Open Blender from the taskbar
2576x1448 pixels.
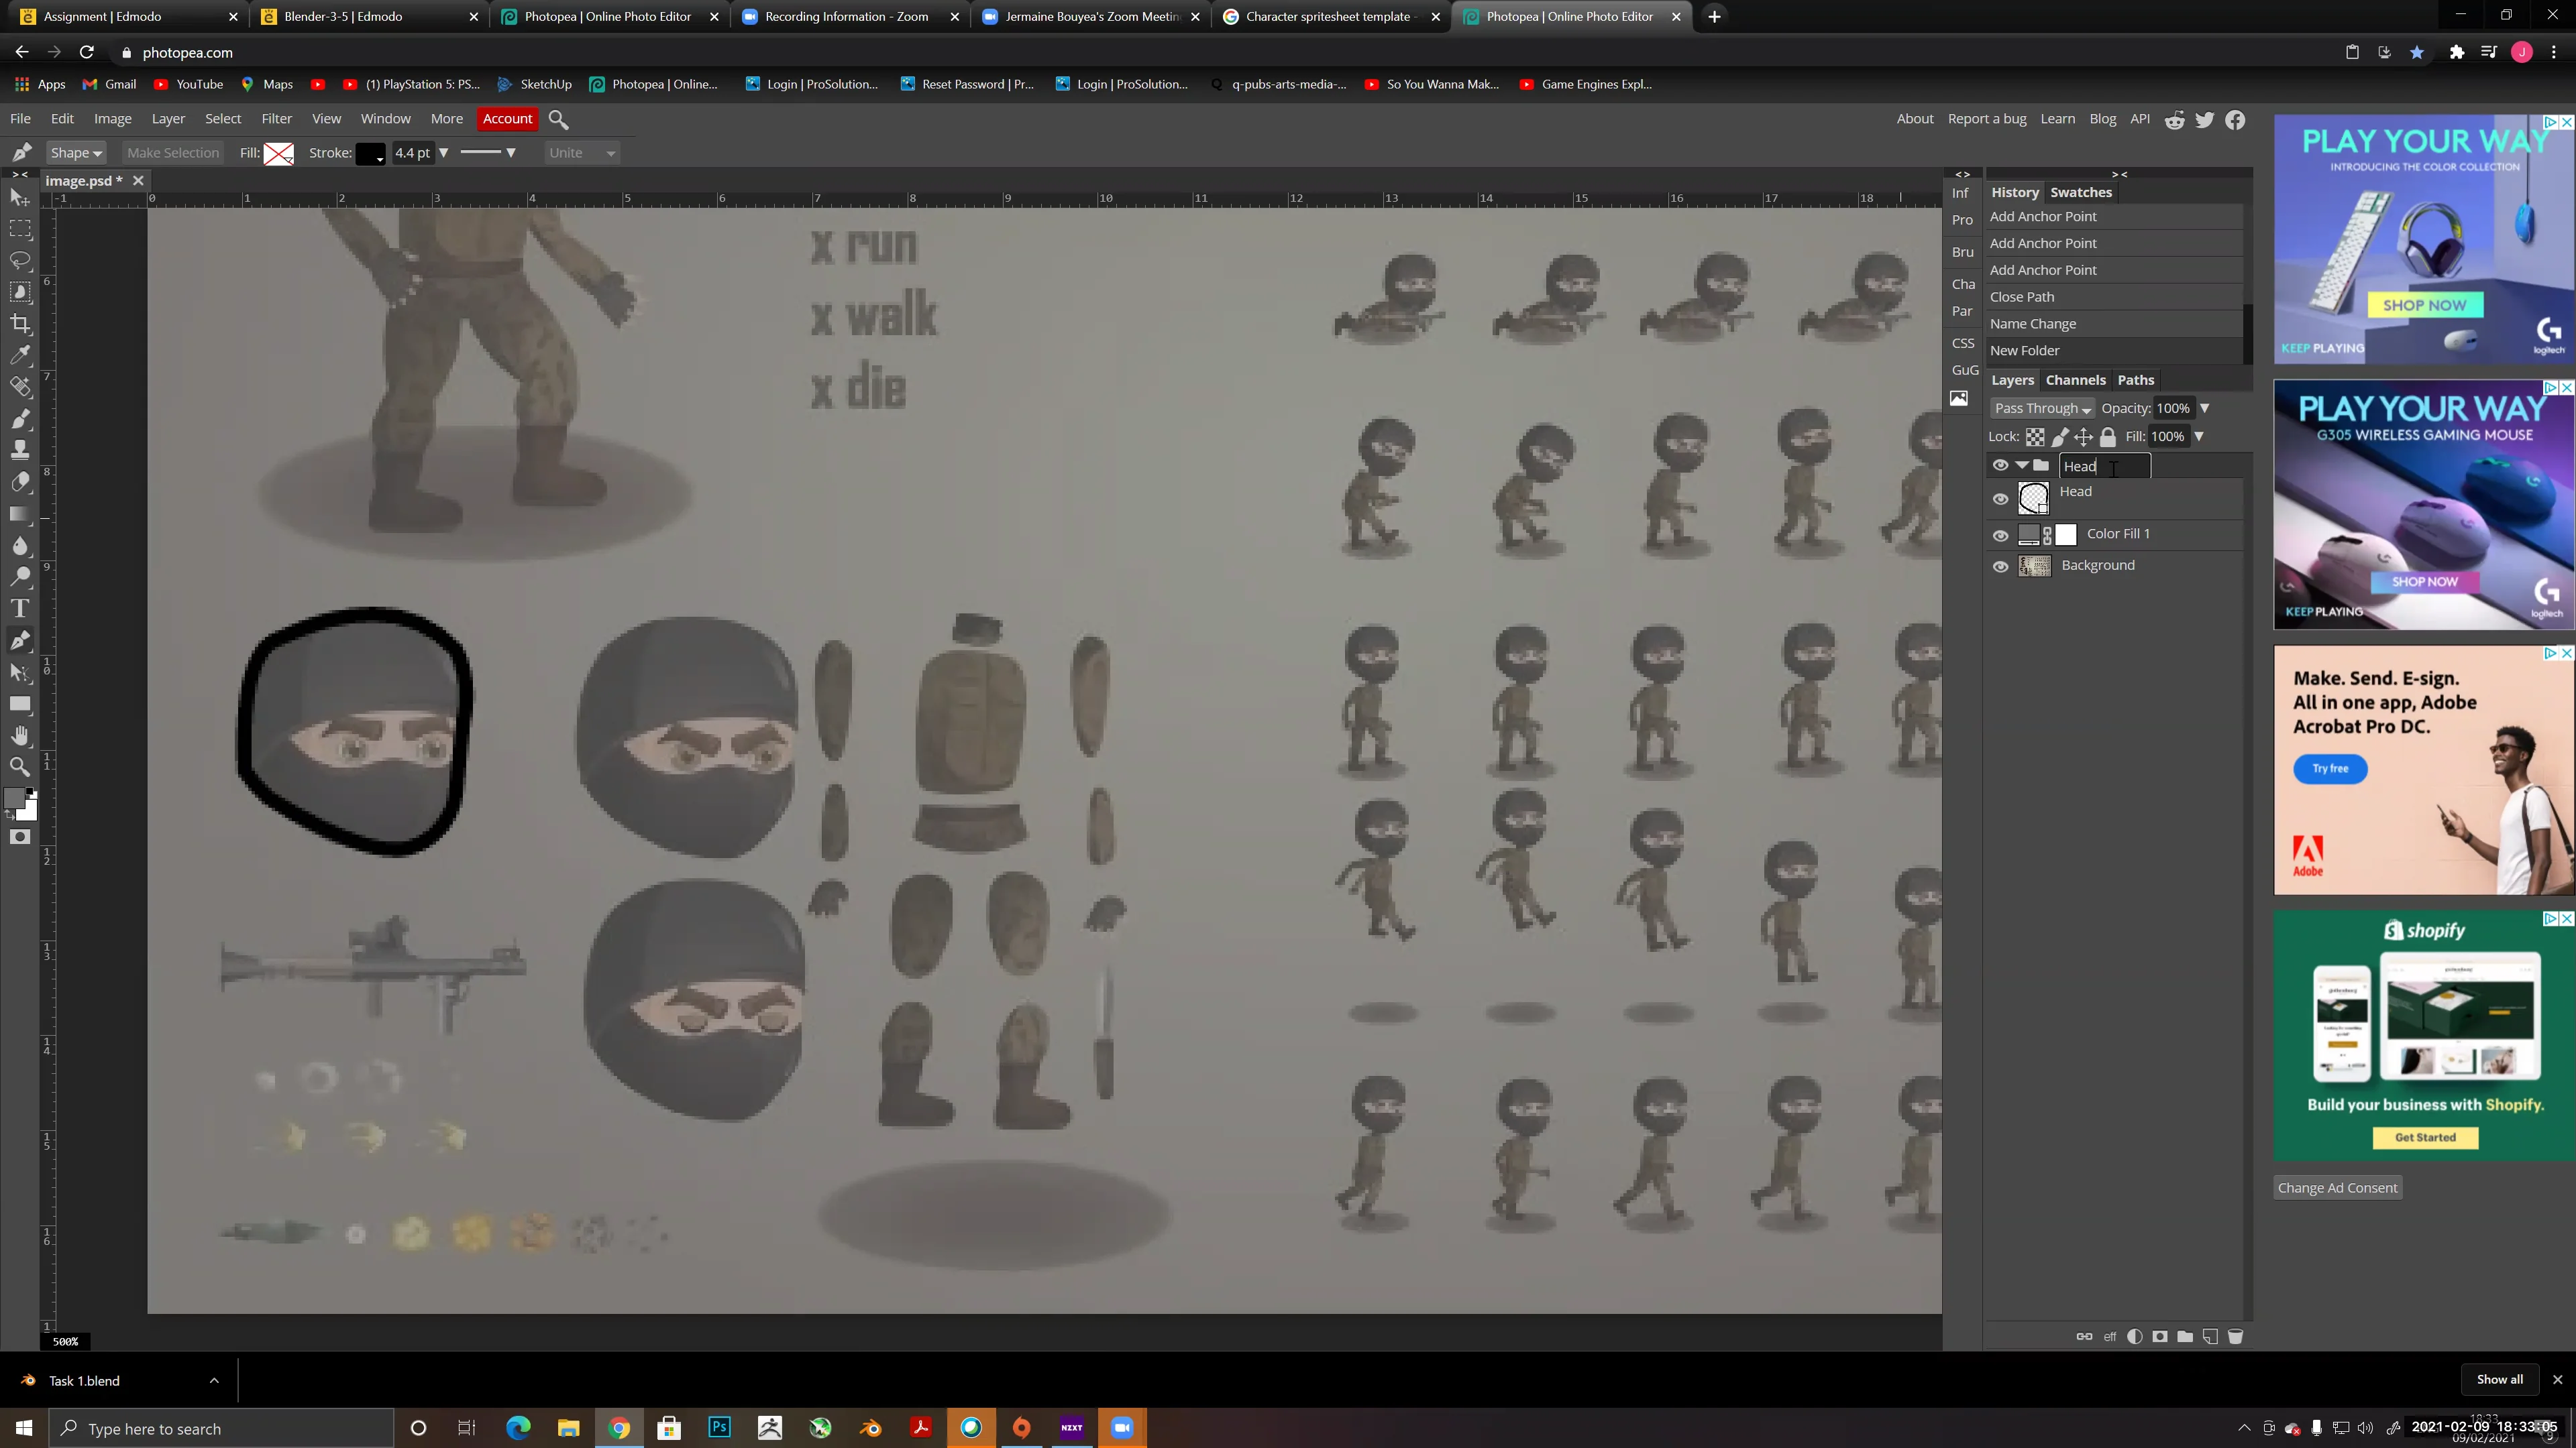870,1427
